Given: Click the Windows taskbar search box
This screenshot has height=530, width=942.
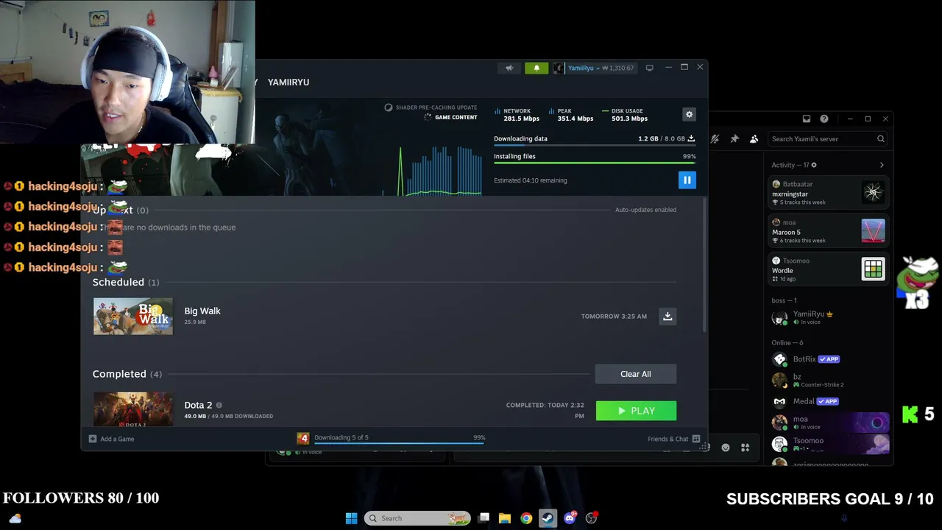Looking at the screenshot, I should pyautogui.click(x=418, y=518).
